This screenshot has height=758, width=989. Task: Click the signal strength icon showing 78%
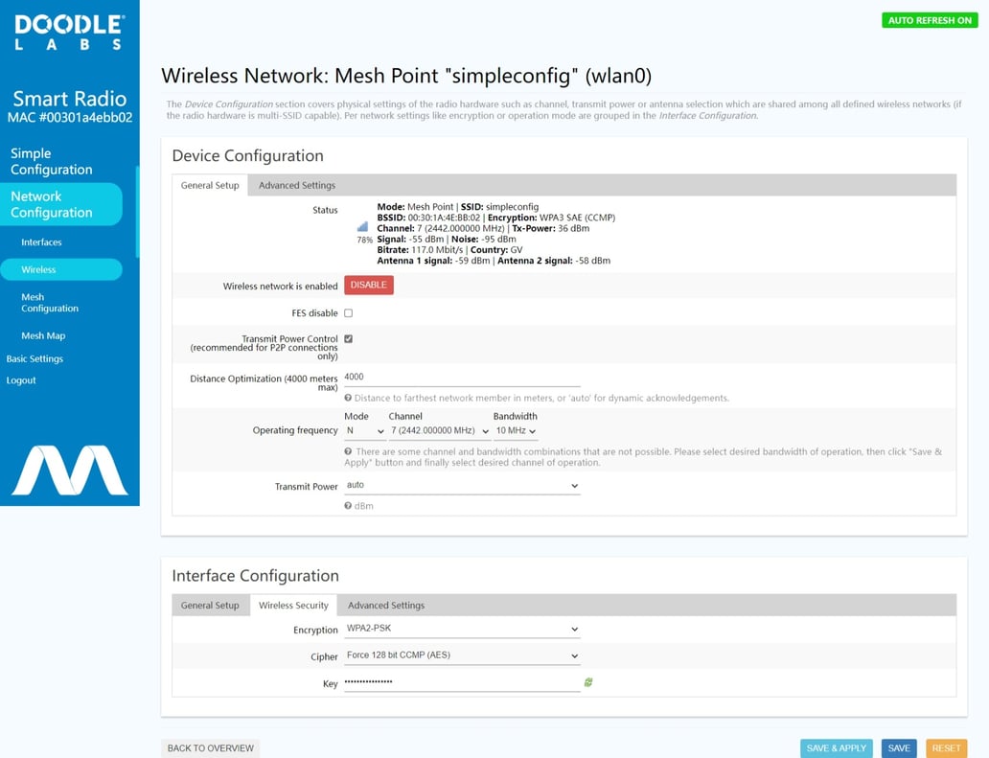(x=361, y=230)
